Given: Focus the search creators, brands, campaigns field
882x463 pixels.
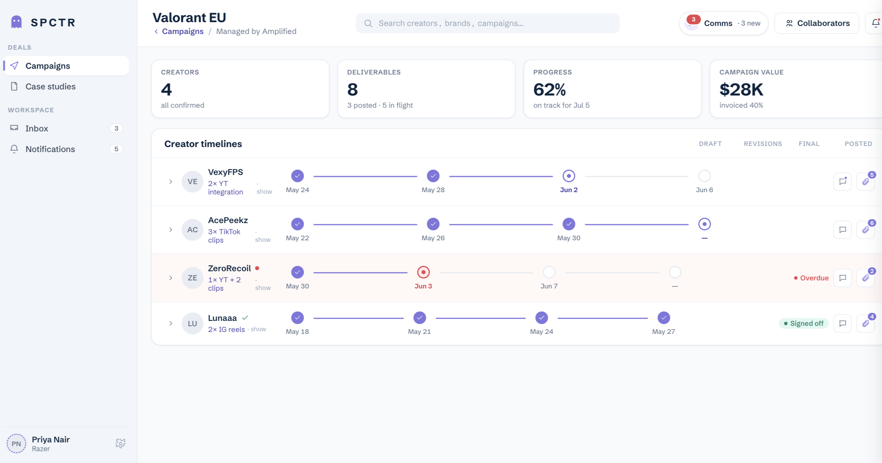Looking at the screenshot, I should pyautogui.click(x=488, y=23).
